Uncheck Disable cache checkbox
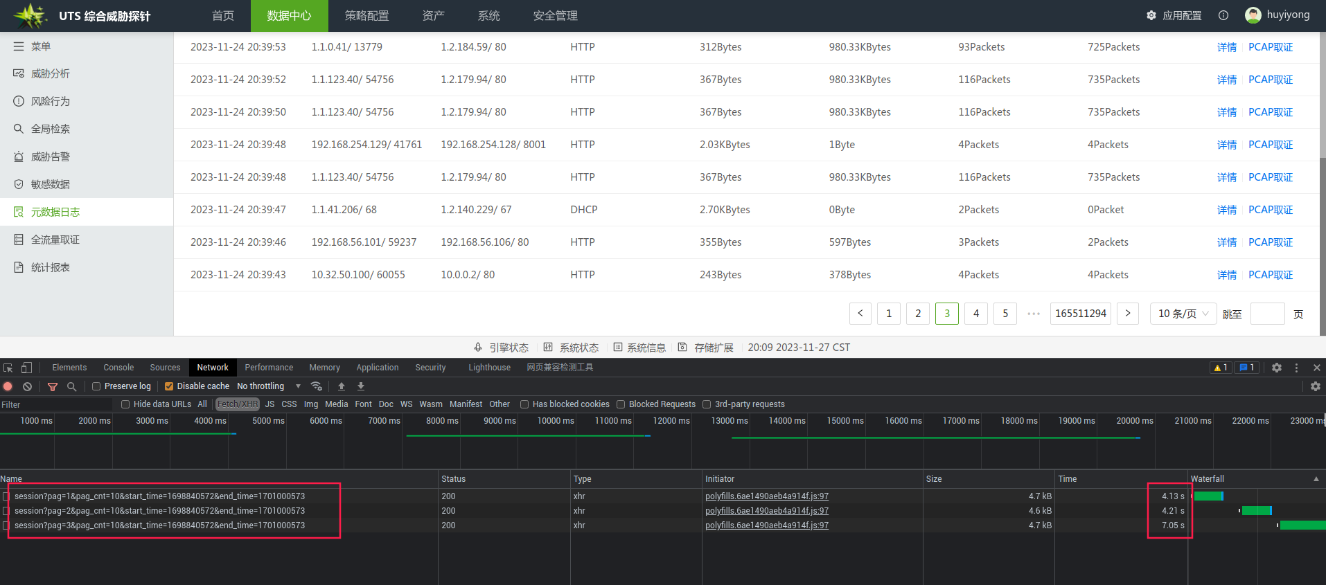 (169, 386)
